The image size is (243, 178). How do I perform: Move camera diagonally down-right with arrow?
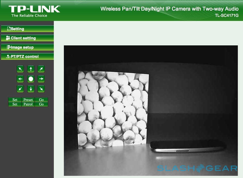click(41, 89)
